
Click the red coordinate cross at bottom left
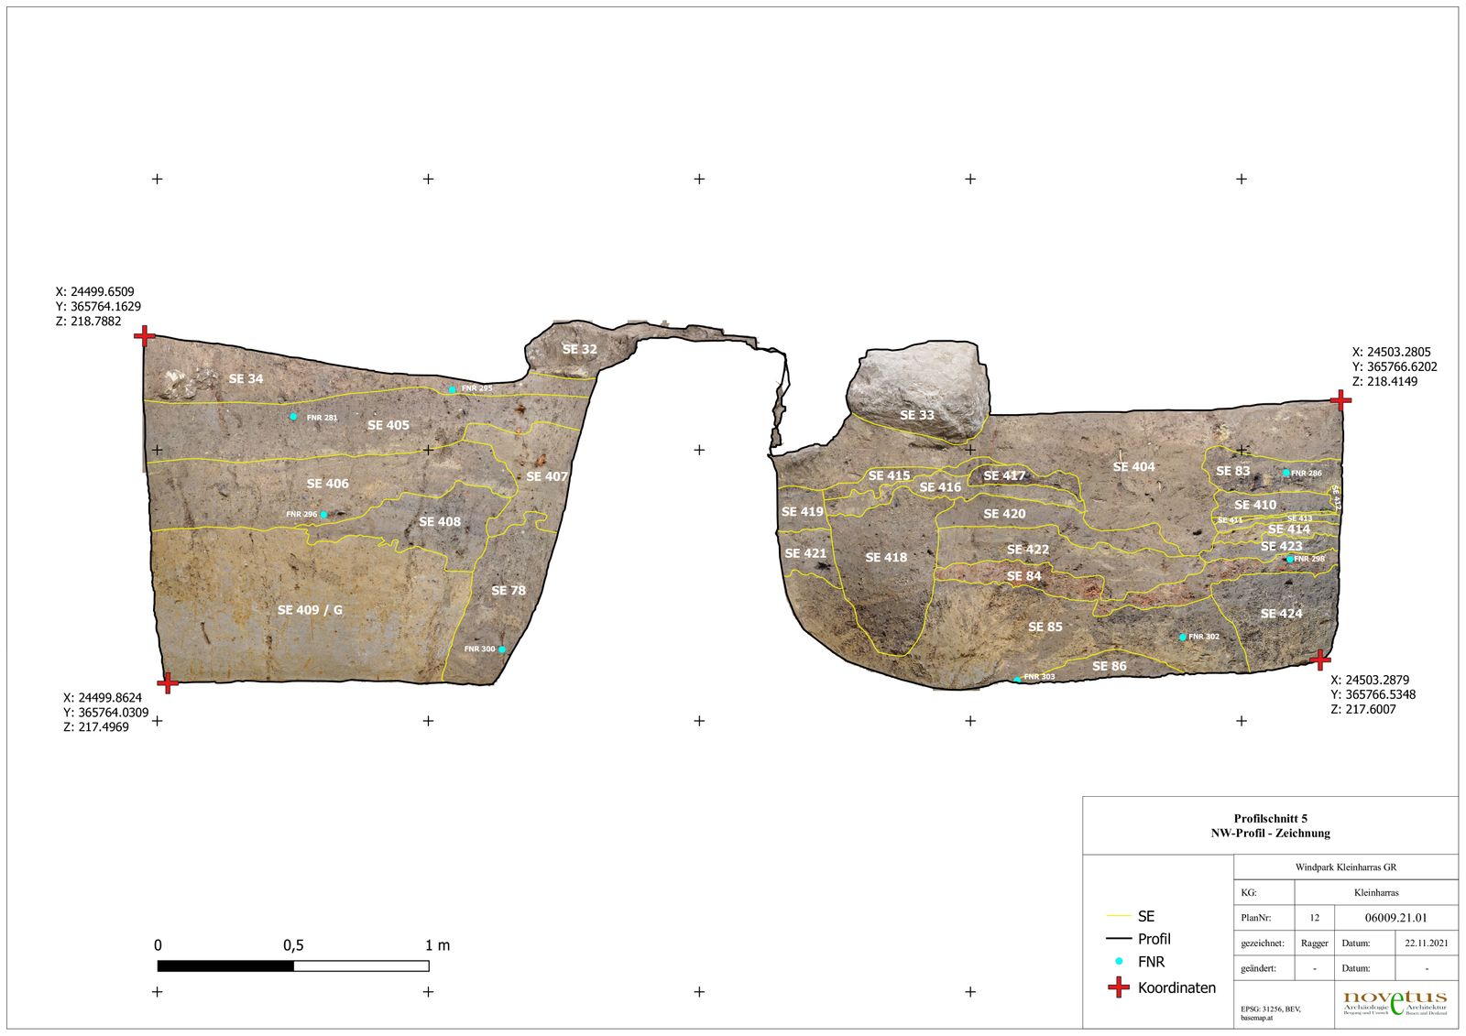[x=167, y=682]
